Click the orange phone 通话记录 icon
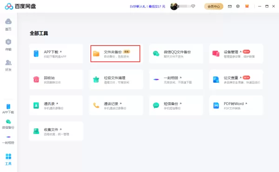This screenshot has width=279, height=172. tap(96, 106)
